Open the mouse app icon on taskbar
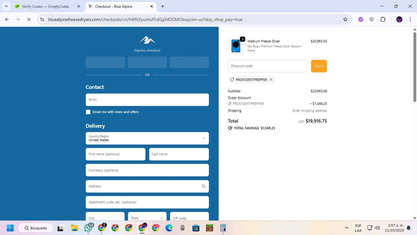417x235 pixels. pos(182,228)
